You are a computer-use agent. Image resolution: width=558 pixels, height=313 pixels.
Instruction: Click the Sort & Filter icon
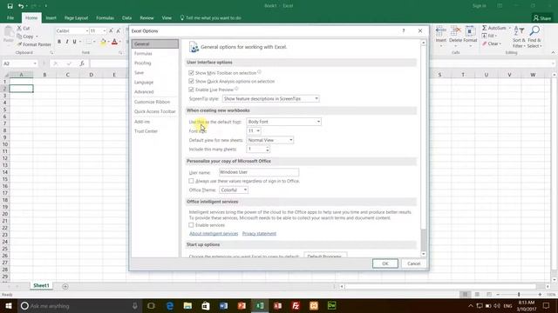click(x=519, y=31)
